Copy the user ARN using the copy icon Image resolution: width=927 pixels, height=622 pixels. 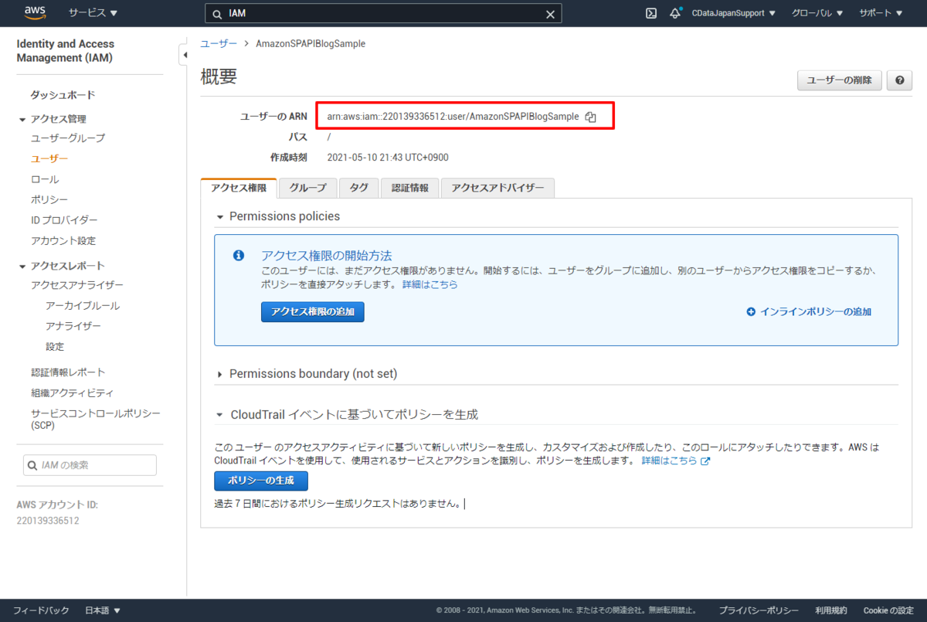coord(591,116)
